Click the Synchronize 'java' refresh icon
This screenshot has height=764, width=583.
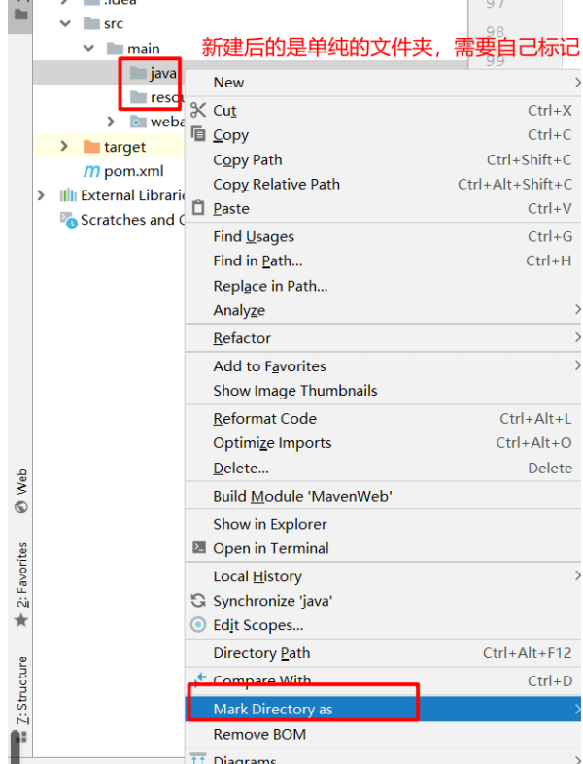point(198,601)
